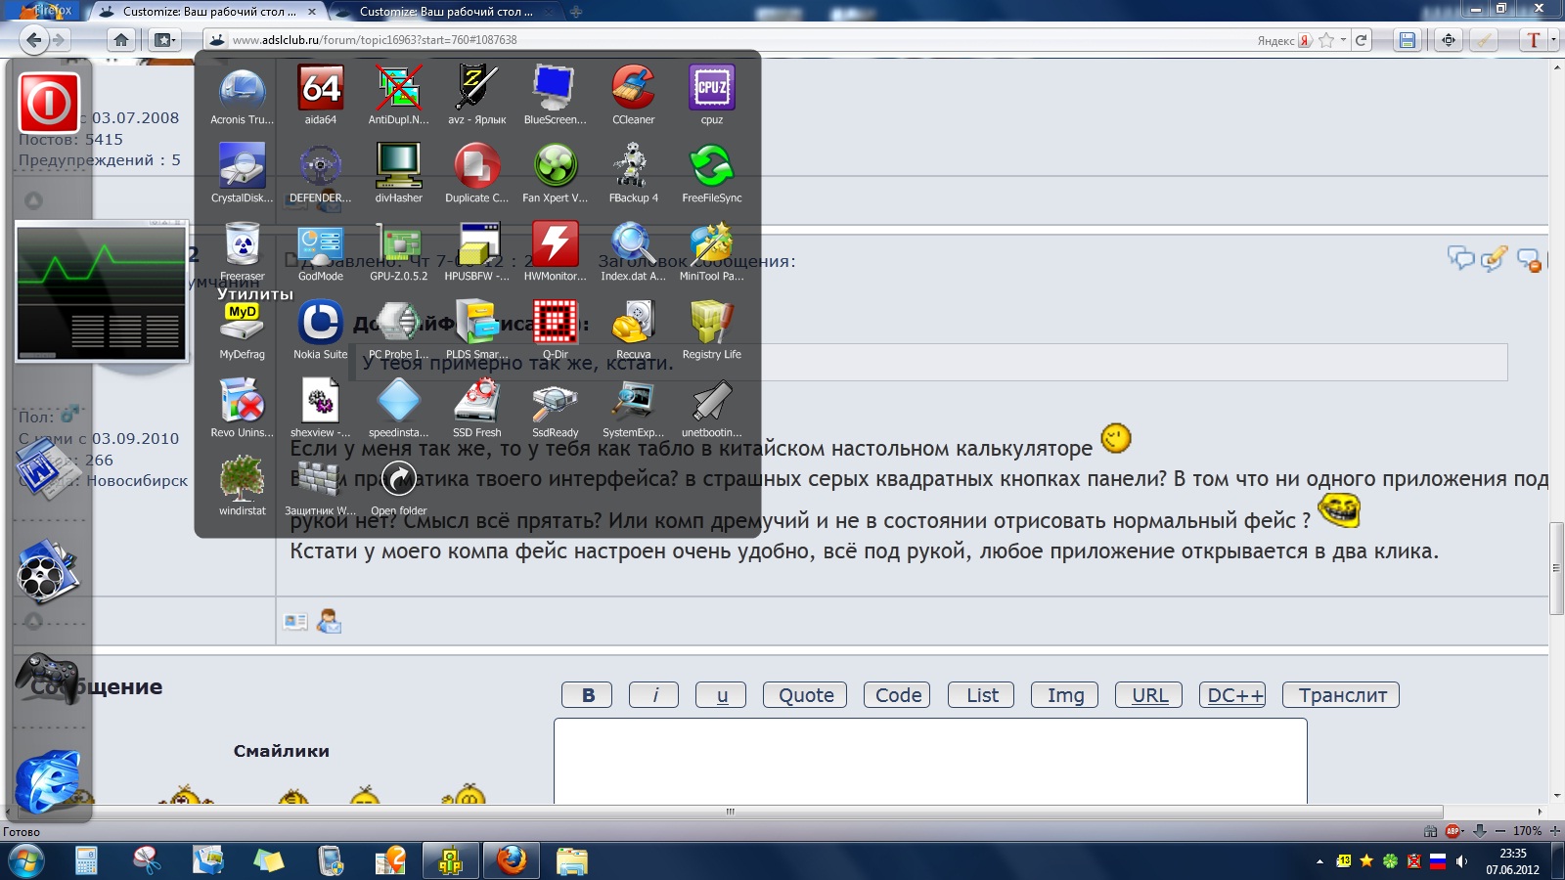Open Fan Xpert icon

click(556, 167)
